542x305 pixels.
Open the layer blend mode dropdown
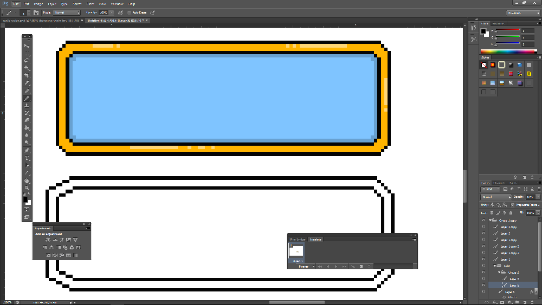496,197
